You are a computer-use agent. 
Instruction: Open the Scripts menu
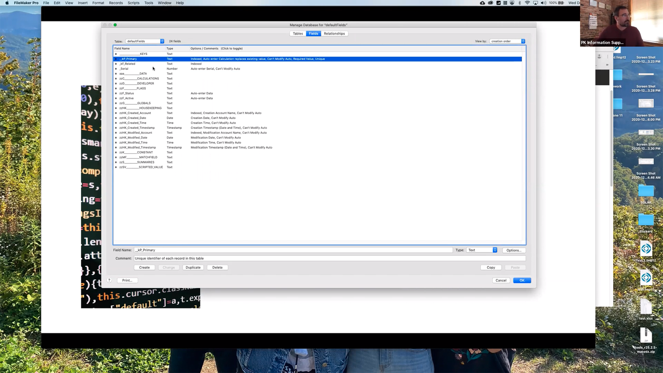134,3
